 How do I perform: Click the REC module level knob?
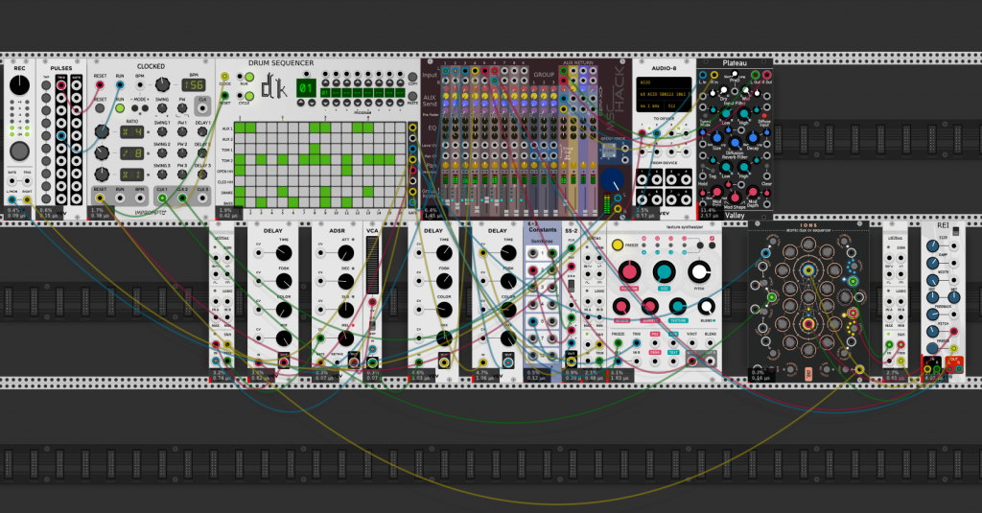(19, 84)
